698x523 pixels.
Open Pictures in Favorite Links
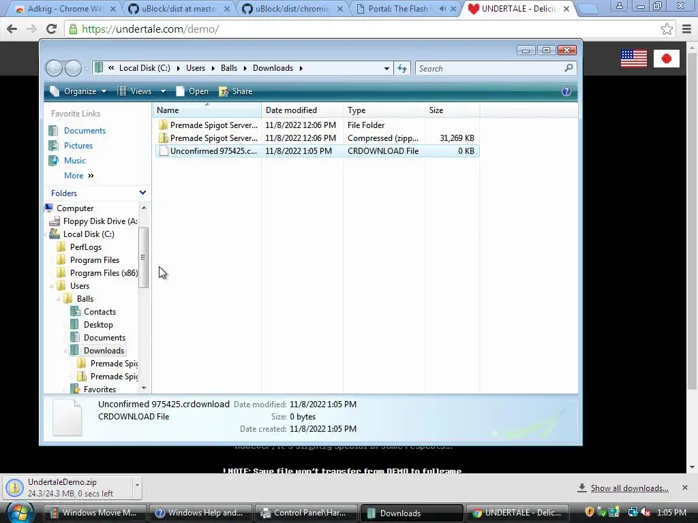pyautogui.click(x=78, y=146)
